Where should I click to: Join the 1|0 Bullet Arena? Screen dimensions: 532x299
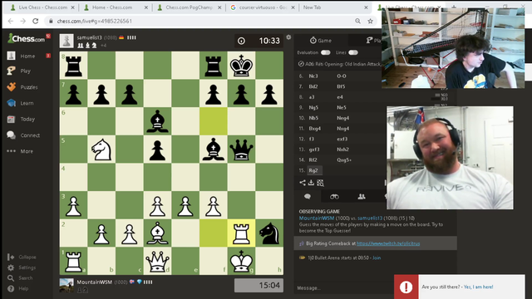pos(377,257)
